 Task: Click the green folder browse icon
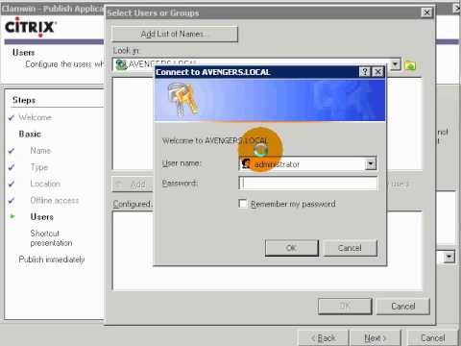(x=410, y=65)
